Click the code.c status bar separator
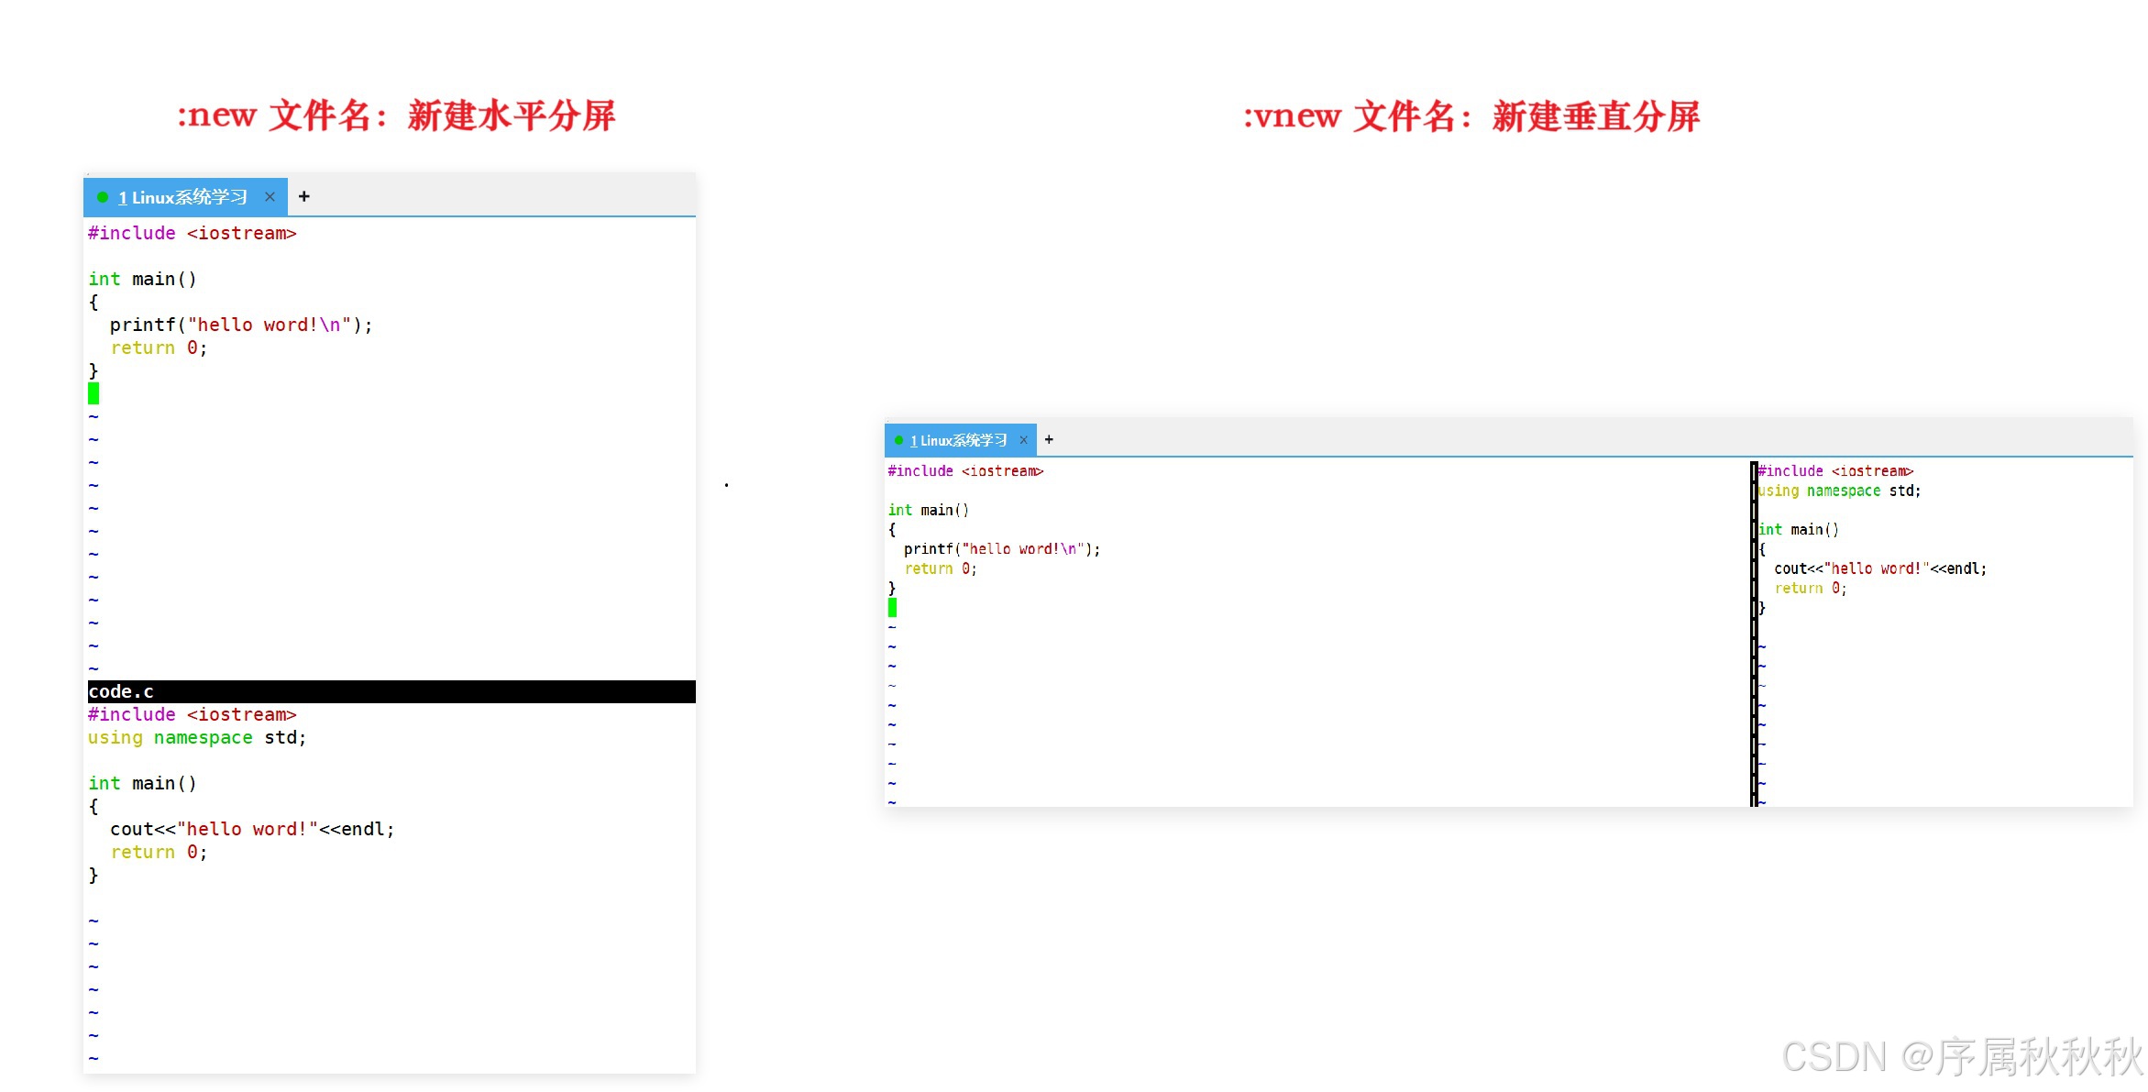 [391, 691]
